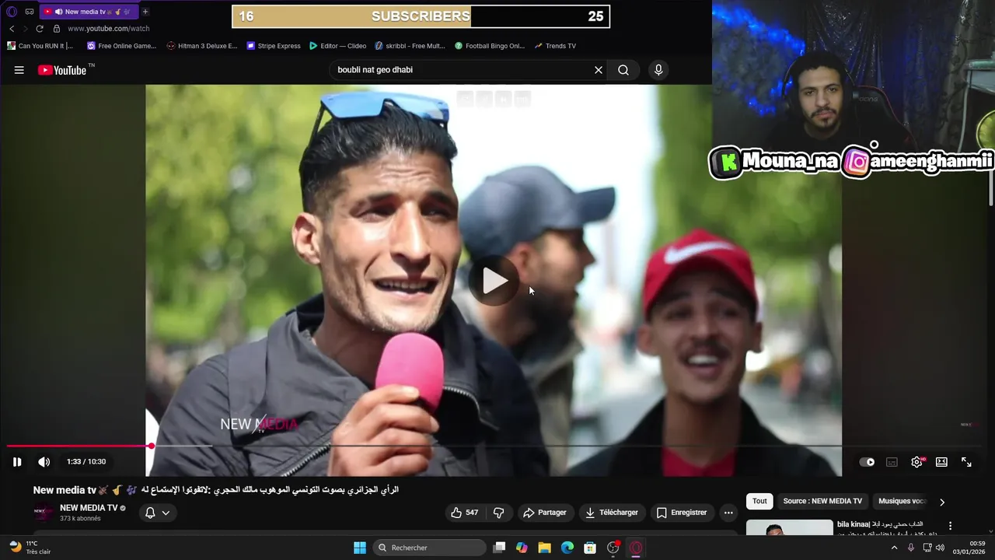The height and width of the screenshot is (560, 995).
Task: Open the GX Corner gamepad icon
Action: 30,12
